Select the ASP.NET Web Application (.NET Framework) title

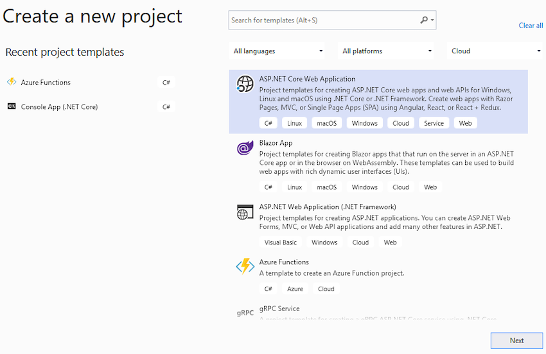(x=328, y=207)
